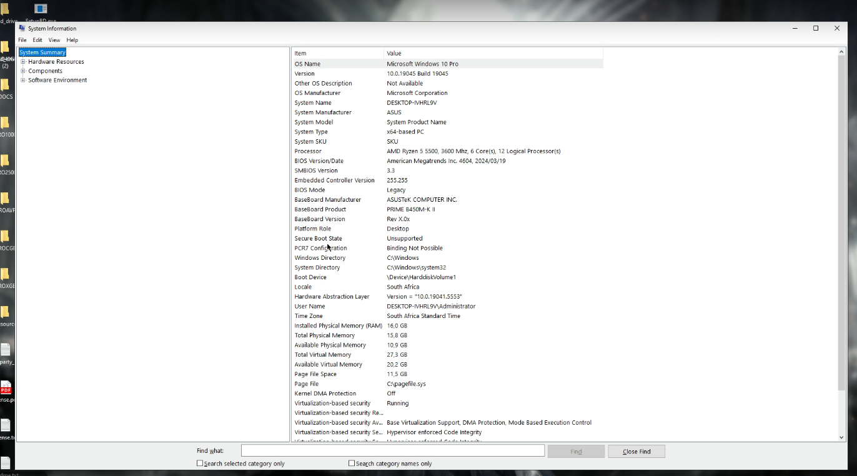The width and height of the screenshot is (857, 476).
Task: Open the Edit menu
Action: tap(37, 40)
